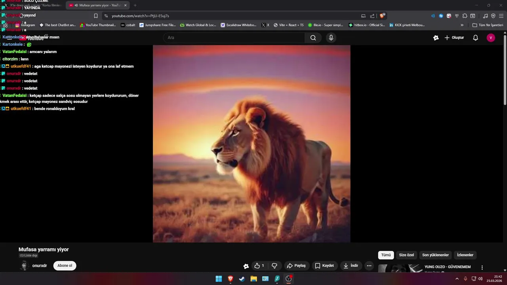Image resolution: width=507 pixels, height=285 pixels.
Task: Open the Brave main hamburger menu
Action: 501,16
